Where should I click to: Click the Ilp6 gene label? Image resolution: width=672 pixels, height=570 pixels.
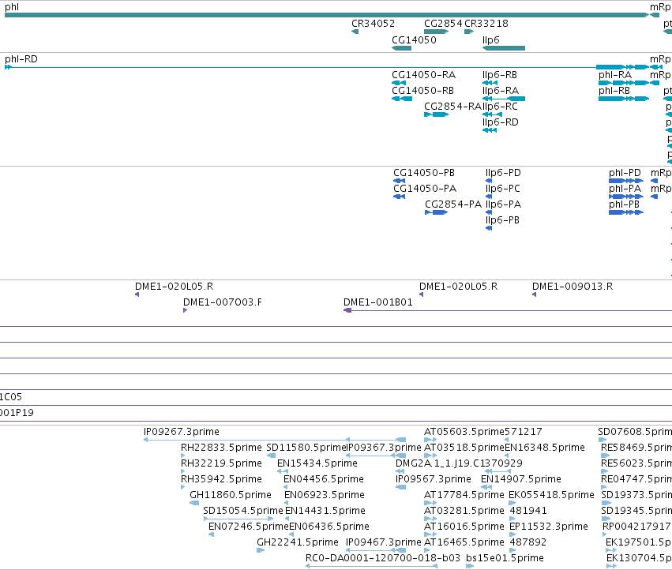point(490,39)
